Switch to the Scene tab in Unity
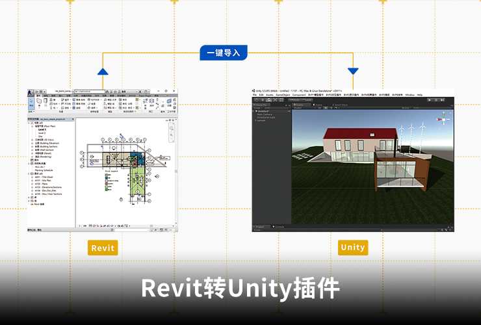Image resolution: width=481 pixels, height=325 pixels. click(x=301, y=105)
